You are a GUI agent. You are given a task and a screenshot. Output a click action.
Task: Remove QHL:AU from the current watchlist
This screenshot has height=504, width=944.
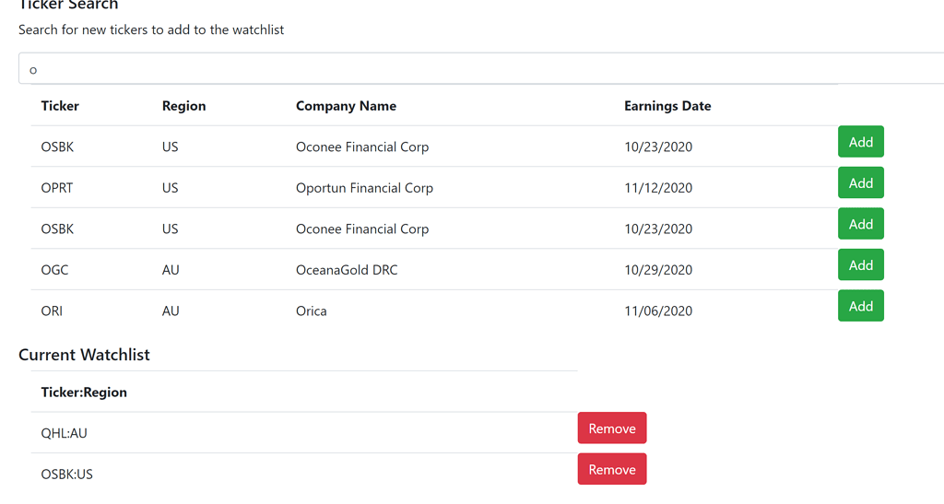pyautogui.click(x=612, y=428)
